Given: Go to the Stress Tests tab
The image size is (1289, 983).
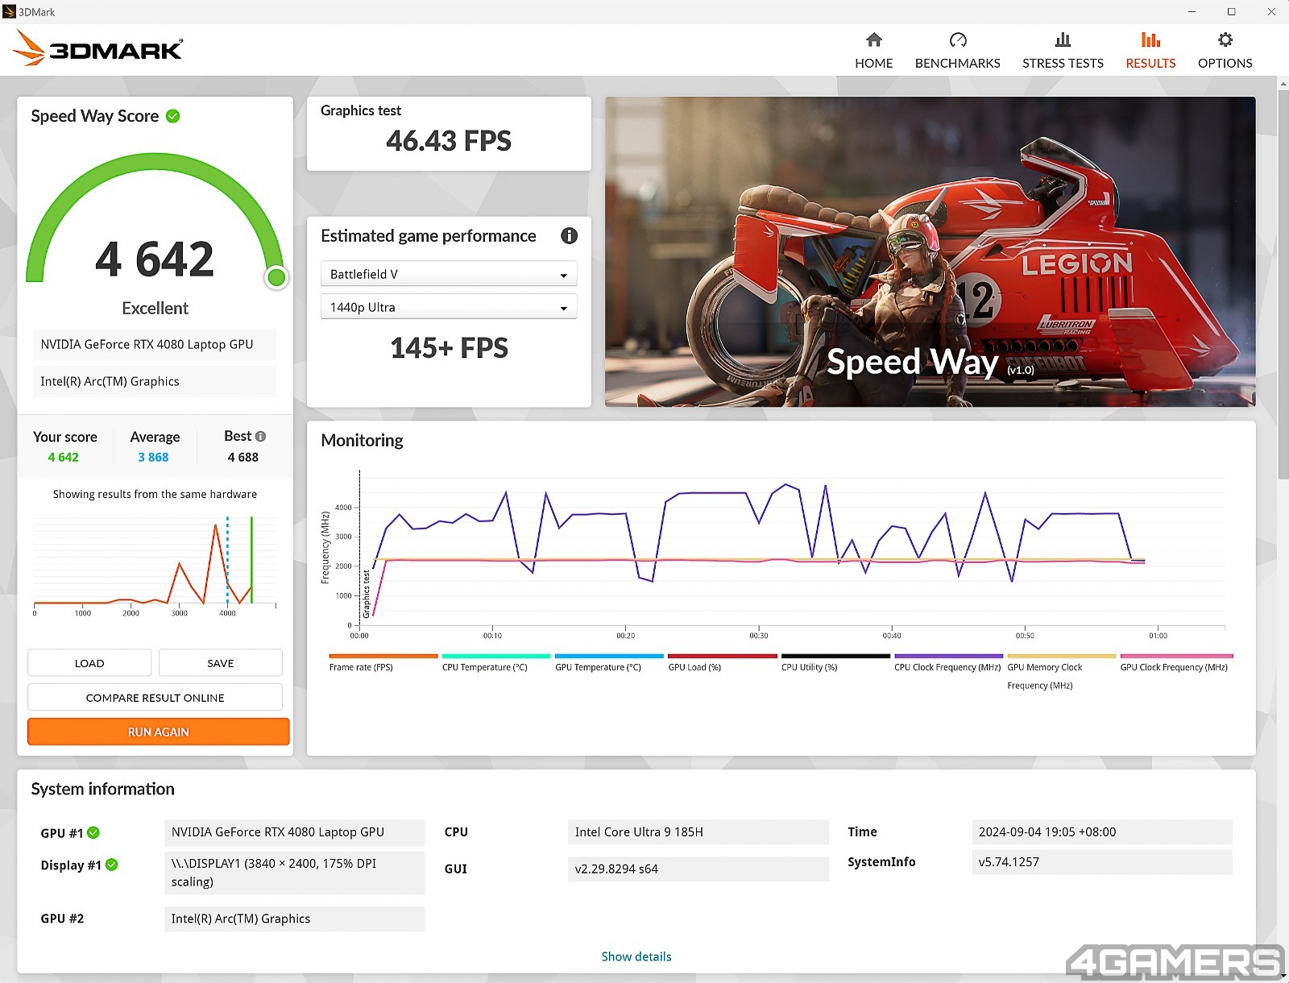Looking at the screenshot, I should point(1063,51).
